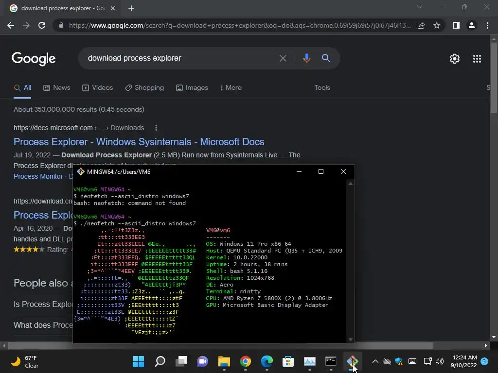Screen dimensions: 498x373
Task: Open the touch keyboard tray icon
Action: pos(412,361)
